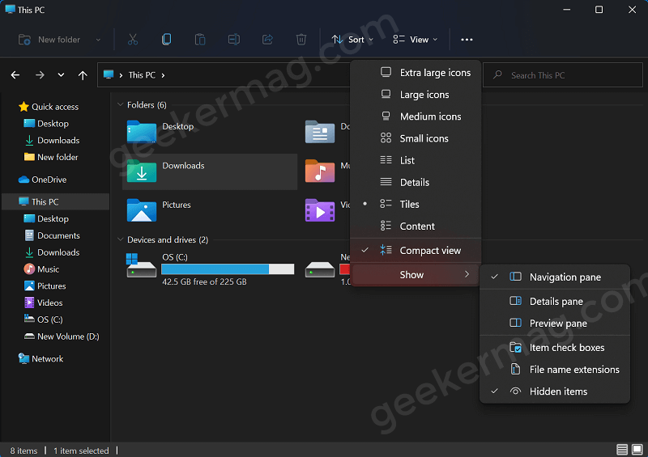Click the Delete trash icon
This screenshot has height=457, width=648.
(x=301, y=40)
